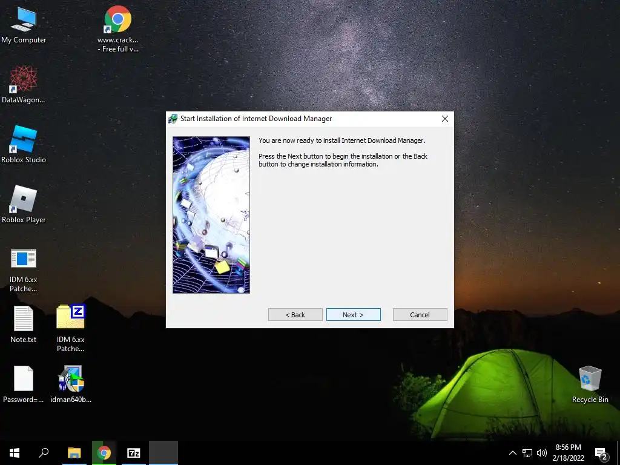Open the notification center icon
This screenshot has height=465, width=620.
pyautogui.click(x=601, y=453)
